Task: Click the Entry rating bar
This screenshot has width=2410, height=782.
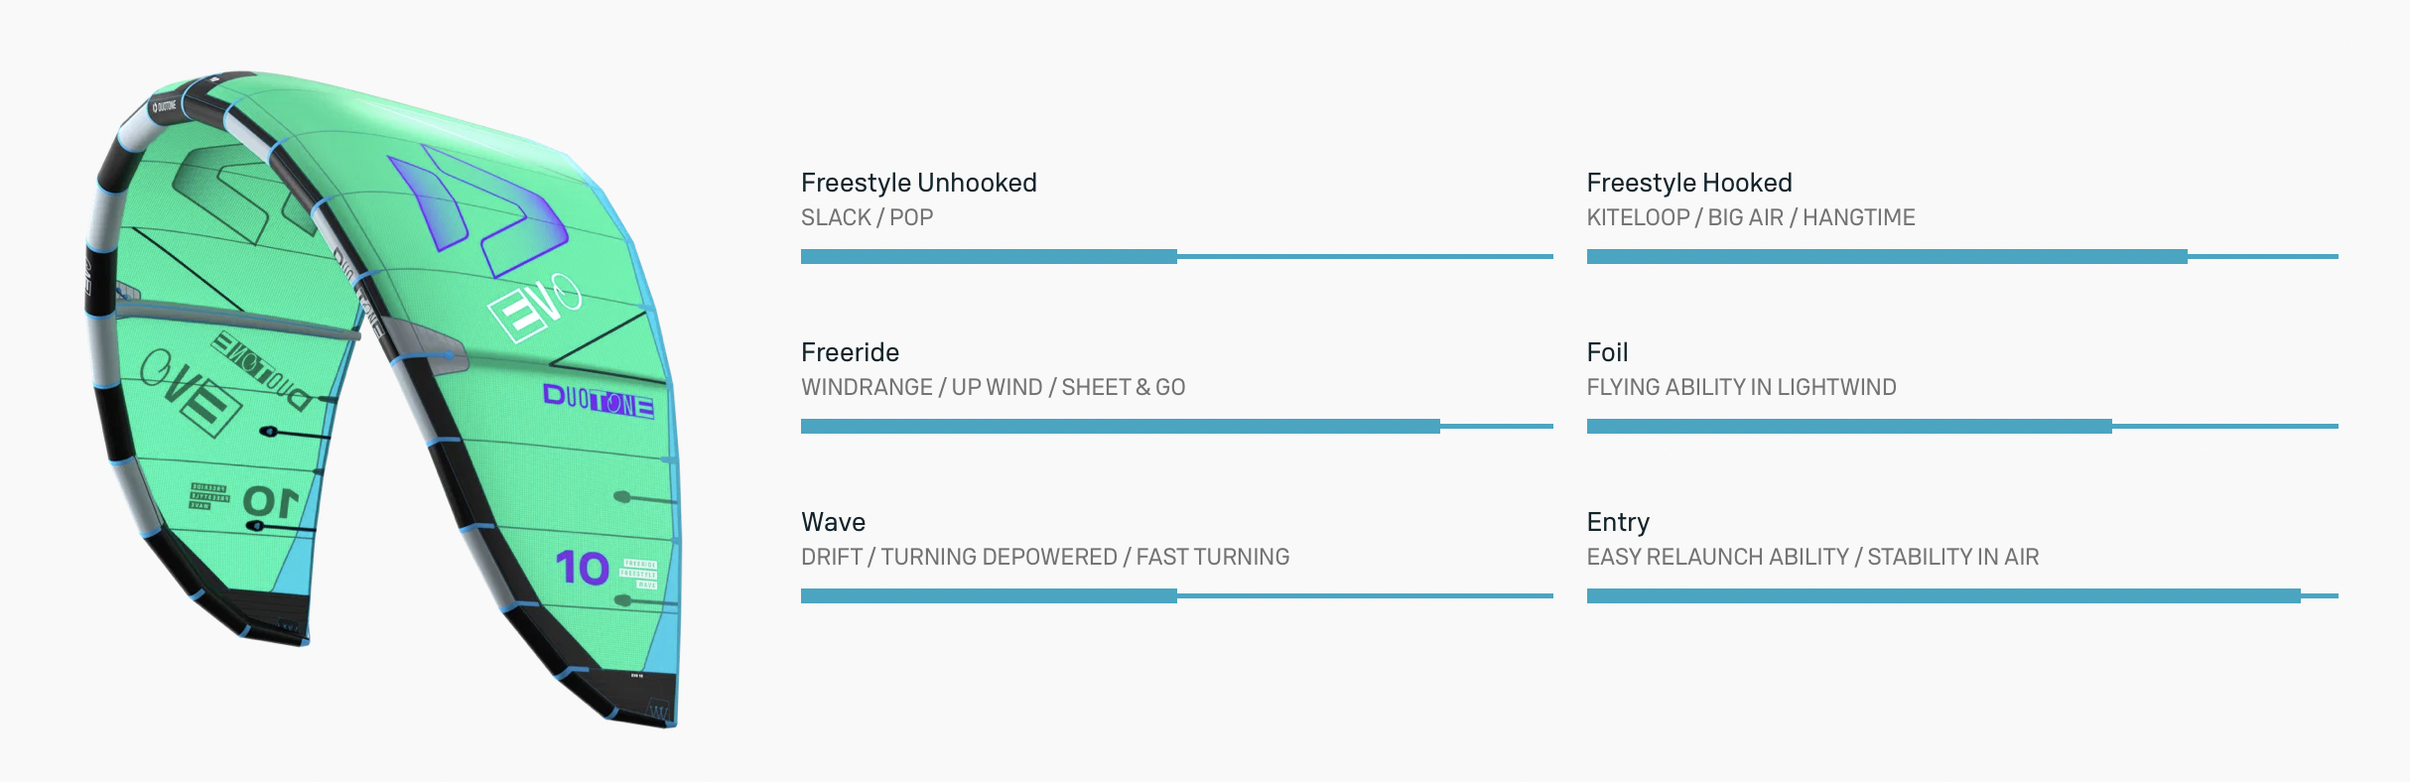Action: (1961, 596)
